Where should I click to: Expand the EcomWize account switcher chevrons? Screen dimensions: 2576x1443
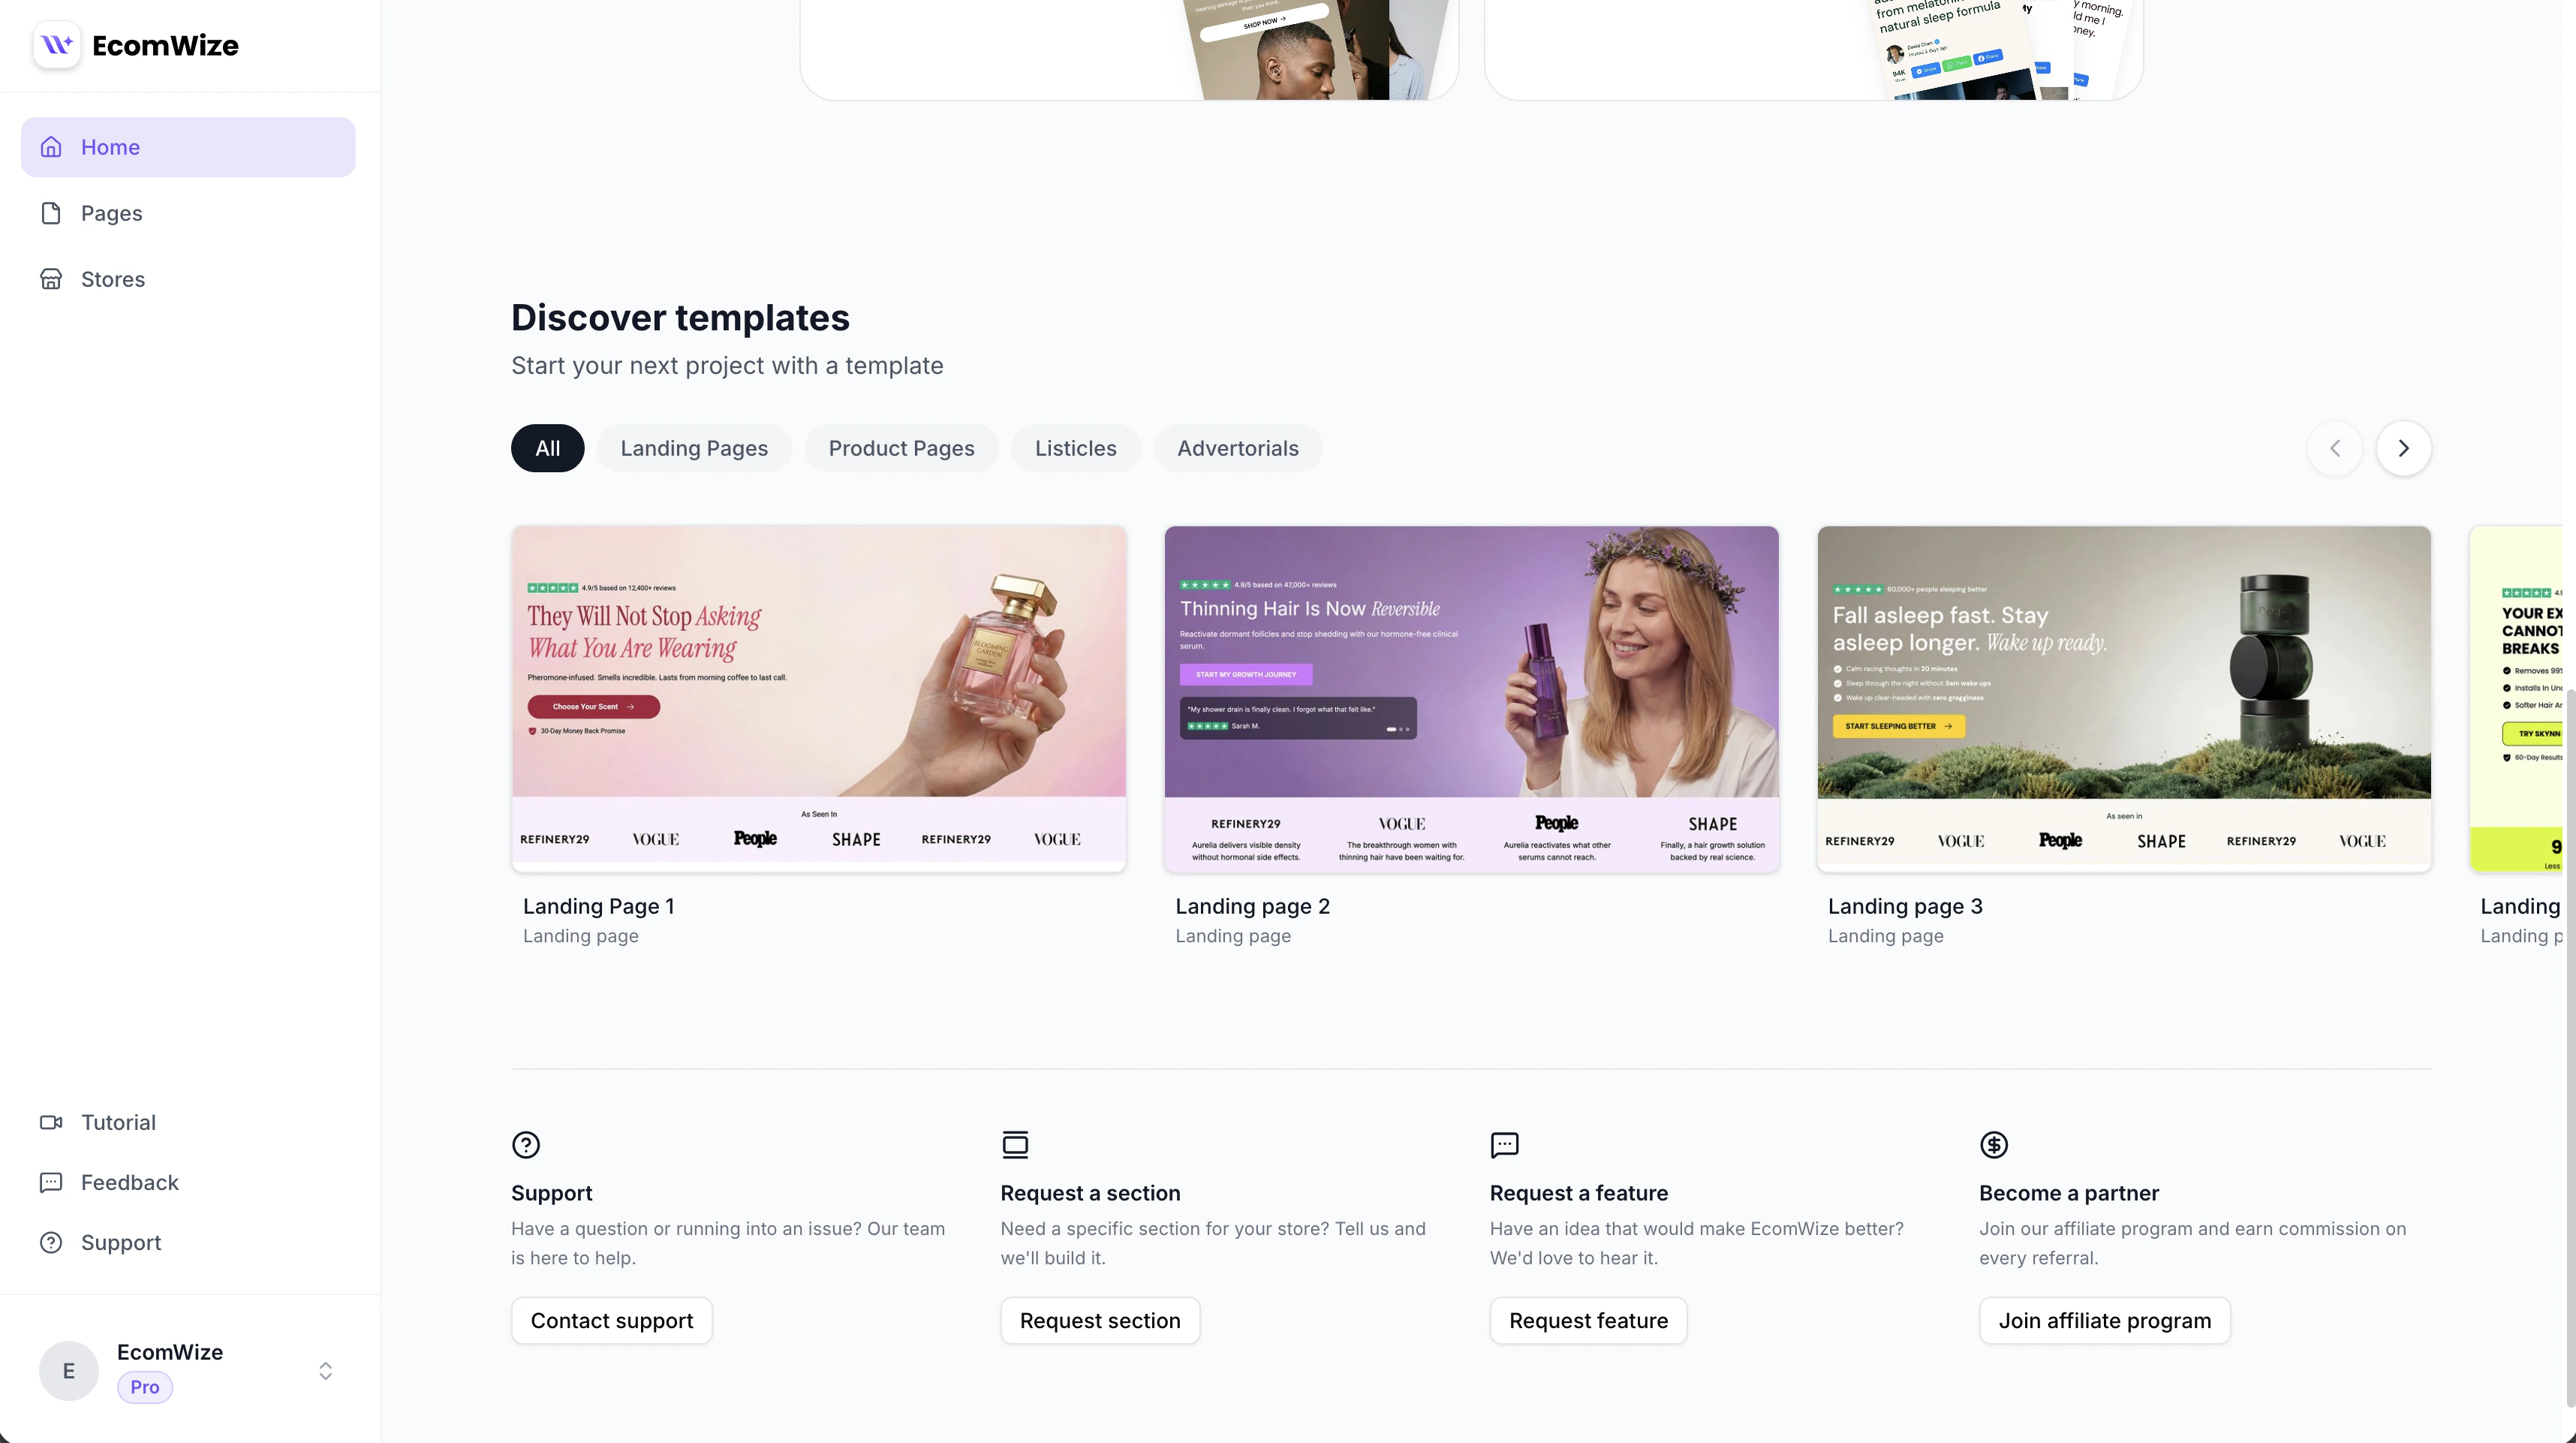325,1371
